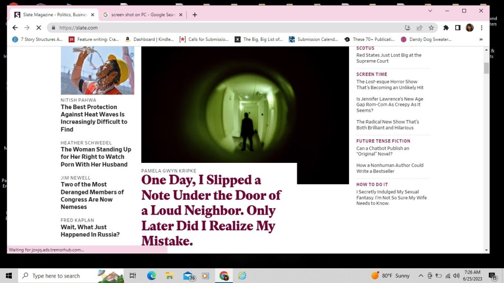
Task: Open the Chrome side panel icon
Action: [458, 28]
